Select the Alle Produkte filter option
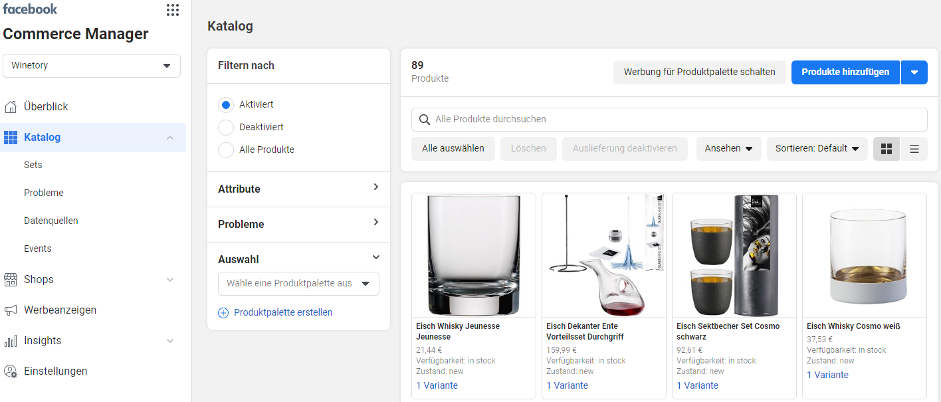This screenshot has height=402, width=941. tap(226, 150)
